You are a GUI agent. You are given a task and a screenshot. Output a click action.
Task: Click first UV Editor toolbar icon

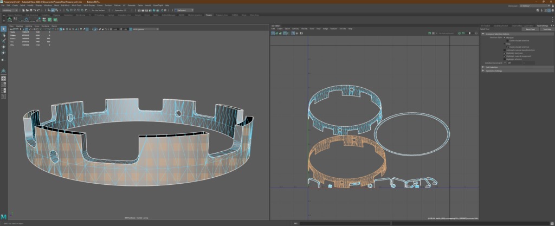click(x=273, y=33)
